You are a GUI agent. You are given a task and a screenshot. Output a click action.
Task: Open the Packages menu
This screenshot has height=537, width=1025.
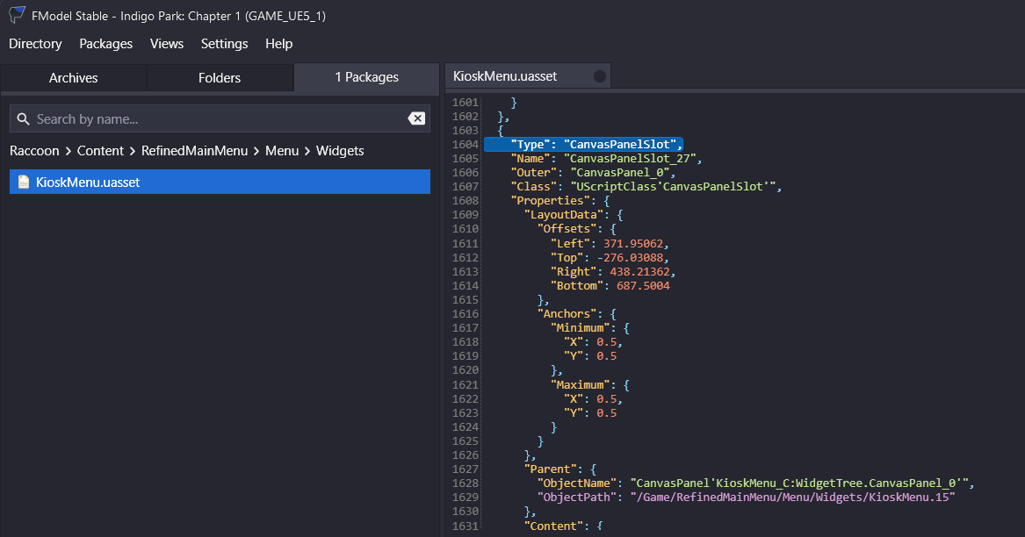point(105,44)
